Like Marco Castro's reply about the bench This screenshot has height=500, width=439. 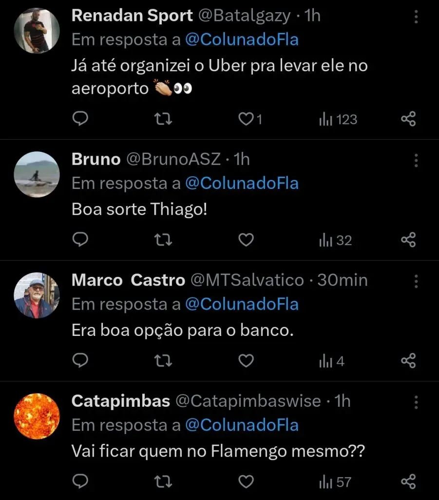246,361
